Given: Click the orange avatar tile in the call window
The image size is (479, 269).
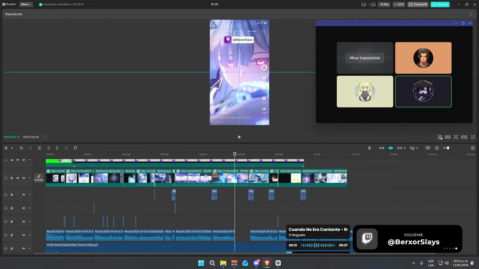Looking at the screenshot, I should click(423, 58).
